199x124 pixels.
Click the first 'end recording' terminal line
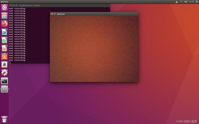(17, 9)
